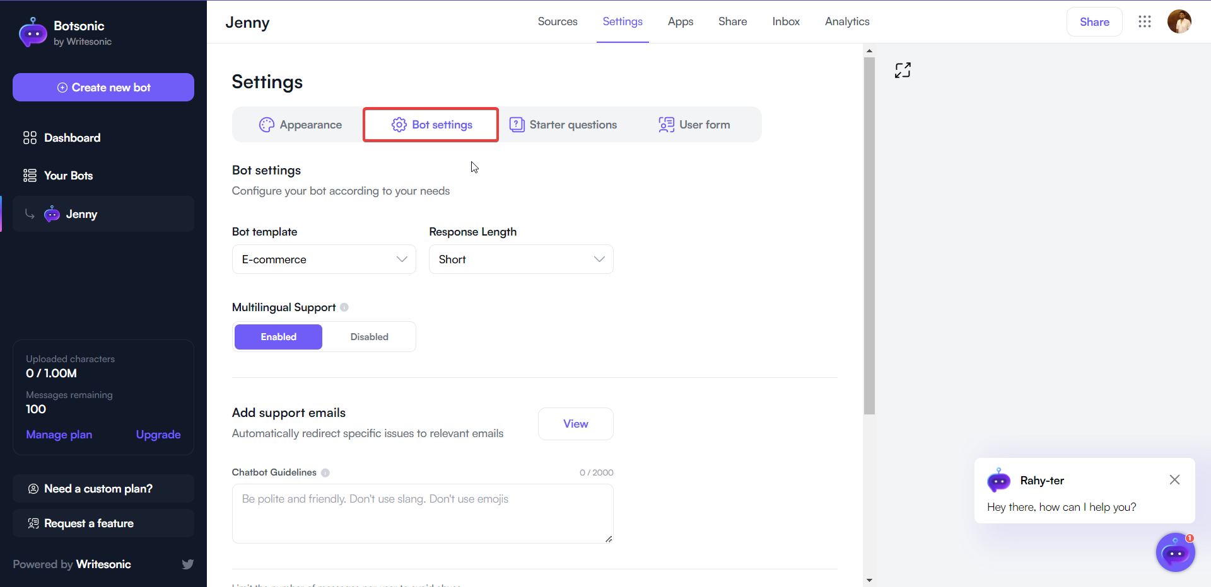This screenshot has height=587, width=1211.
Task: Open the Starter questions tab
Action: 564,124
